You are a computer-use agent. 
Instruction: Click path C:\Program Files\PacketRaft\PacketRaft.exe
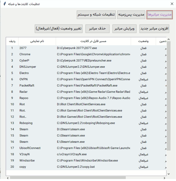pyautogui.click(x=87, y=85)
